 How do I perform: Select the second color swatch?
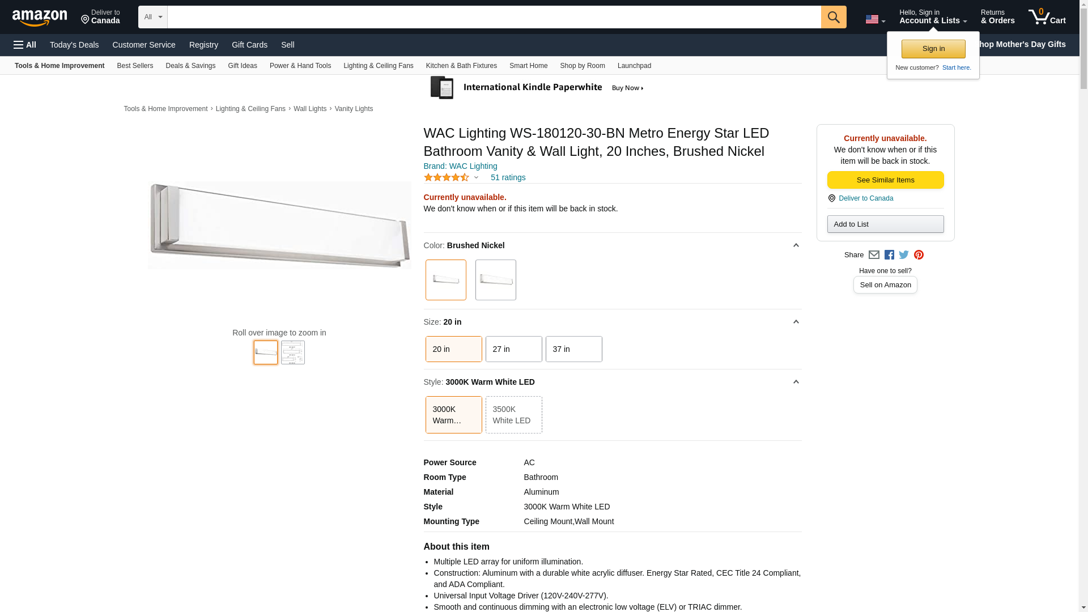pos(495,280)
